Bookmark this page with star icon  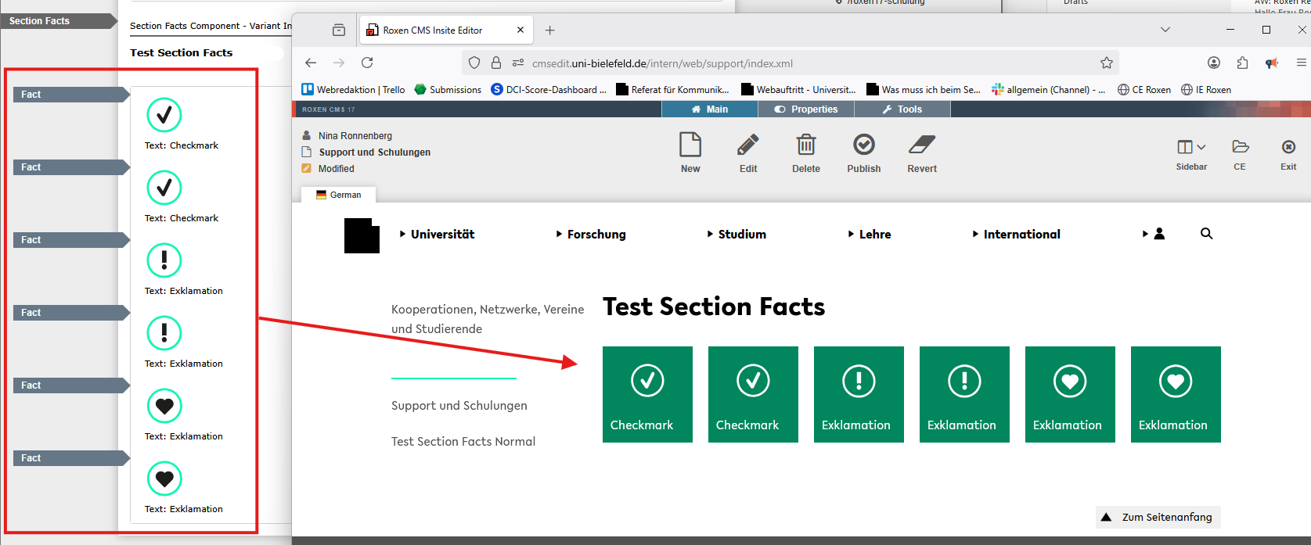[1106, 63]
